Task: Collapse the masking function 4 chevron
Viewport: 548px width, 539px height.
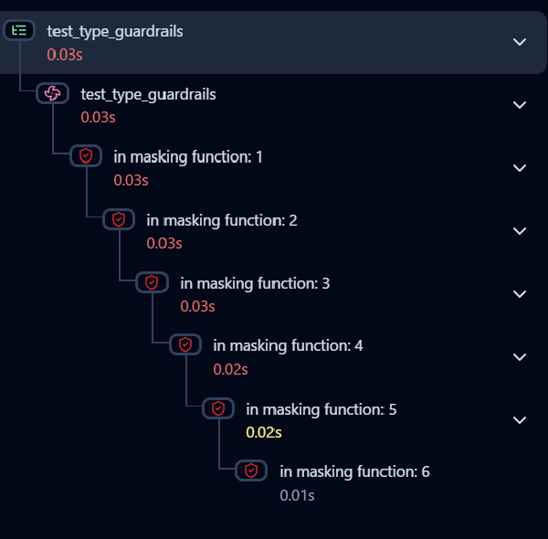Action: 520,357
